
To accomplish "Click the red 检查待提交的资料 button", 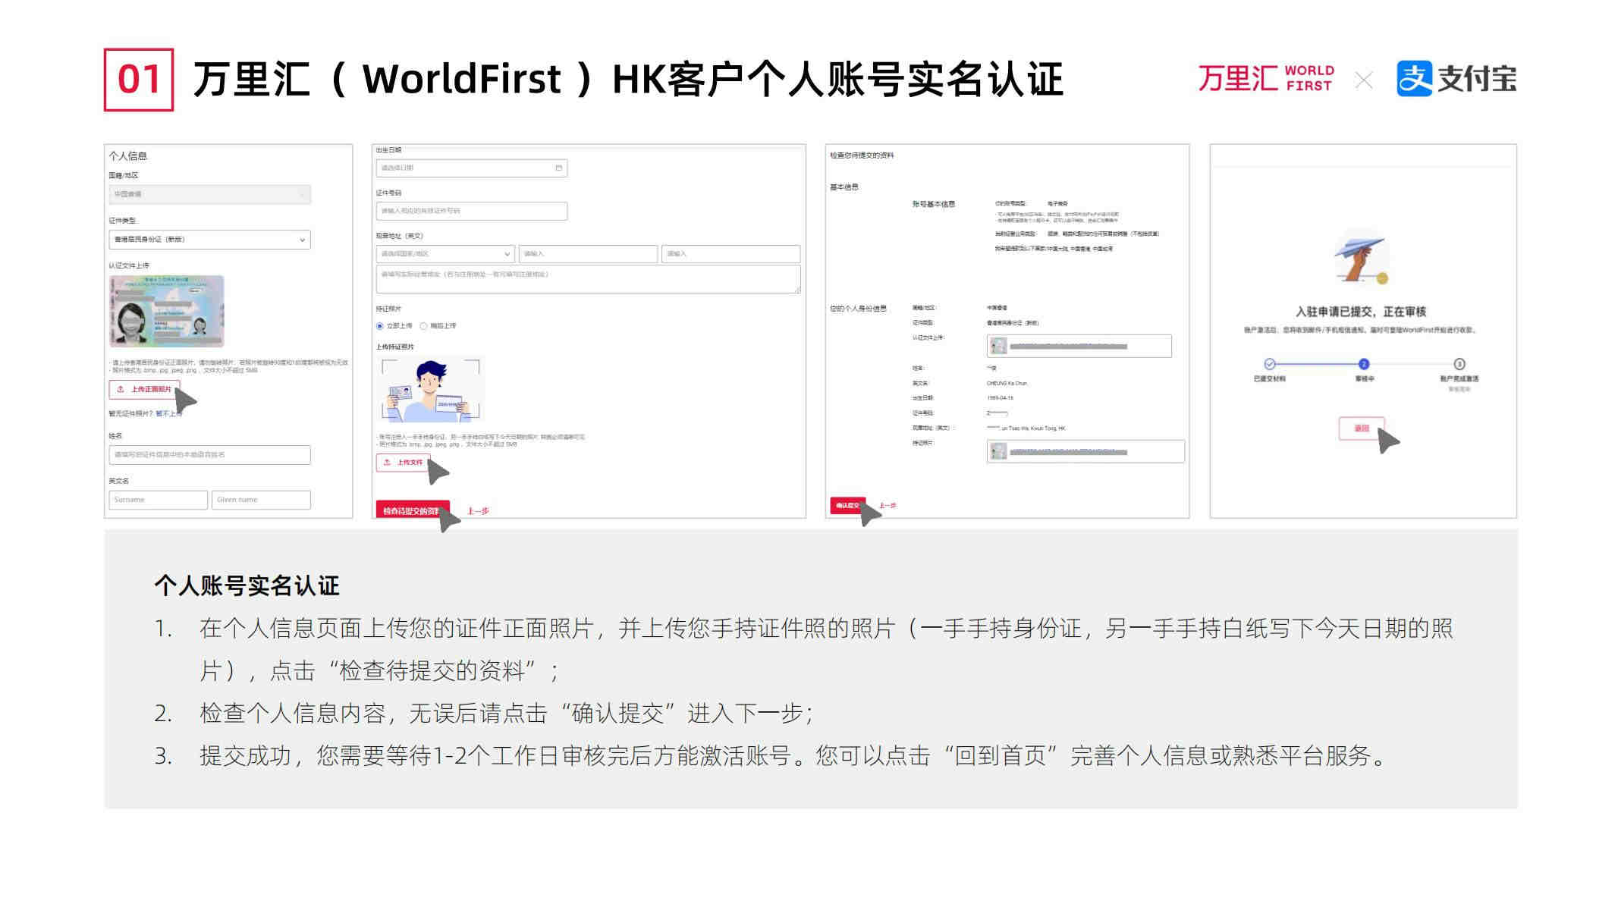I will tap(413, 510).
